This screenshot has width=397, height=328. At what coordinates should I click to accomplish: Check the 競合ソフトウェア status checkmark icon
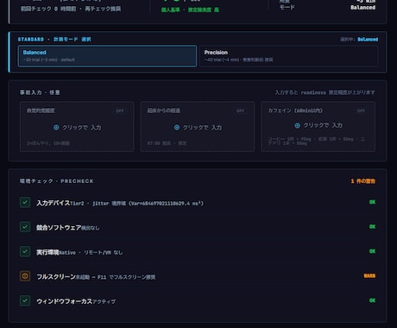point(25,227)
